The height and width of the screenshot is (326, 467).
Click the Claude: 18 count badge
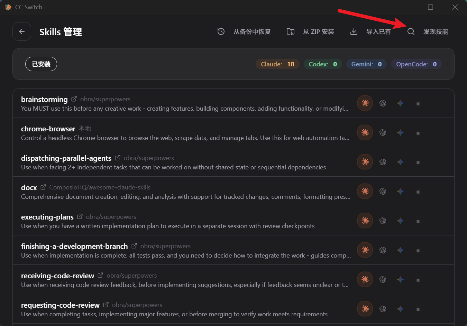pos(277,64)
